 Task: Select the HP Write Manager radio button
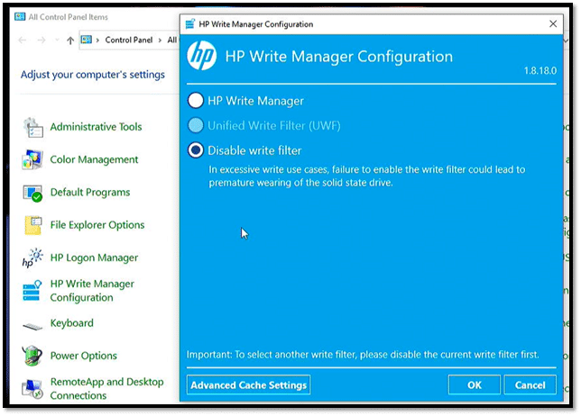pos(196,101)
